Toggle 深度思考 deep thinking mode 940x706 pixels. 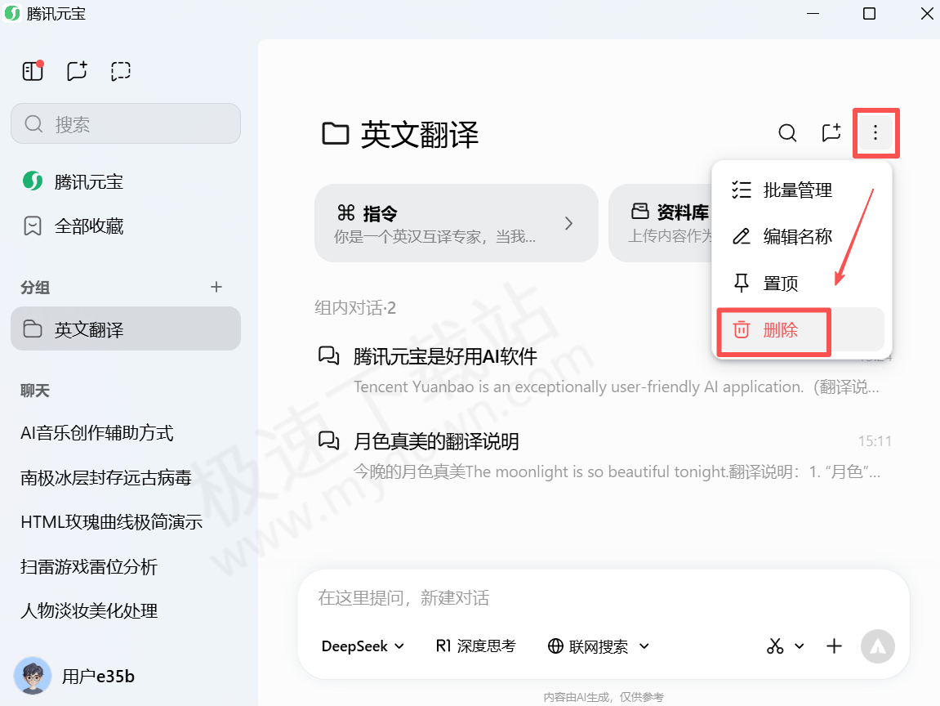476,646
